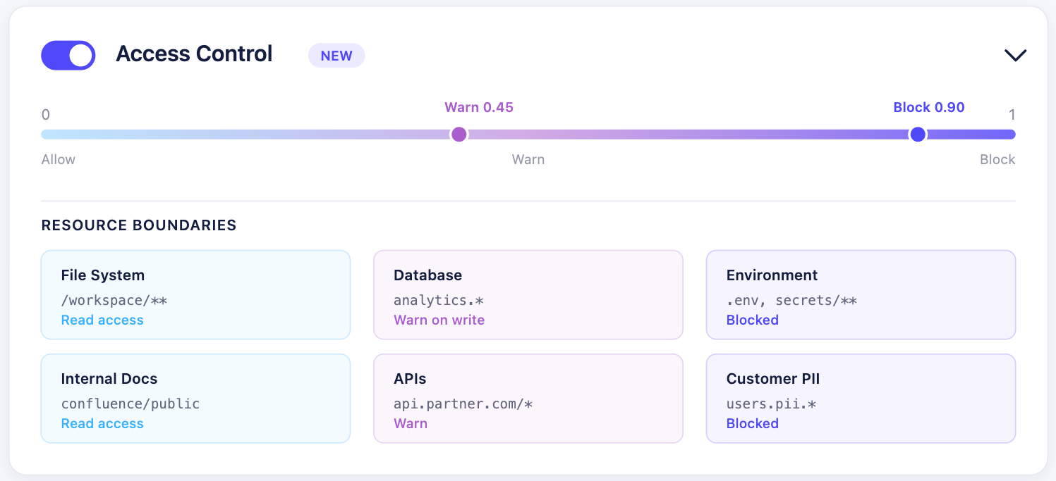The width and height of the screenshot is (1056, 481).
Task: Open the Database resource card
Action: click(528, 294)
